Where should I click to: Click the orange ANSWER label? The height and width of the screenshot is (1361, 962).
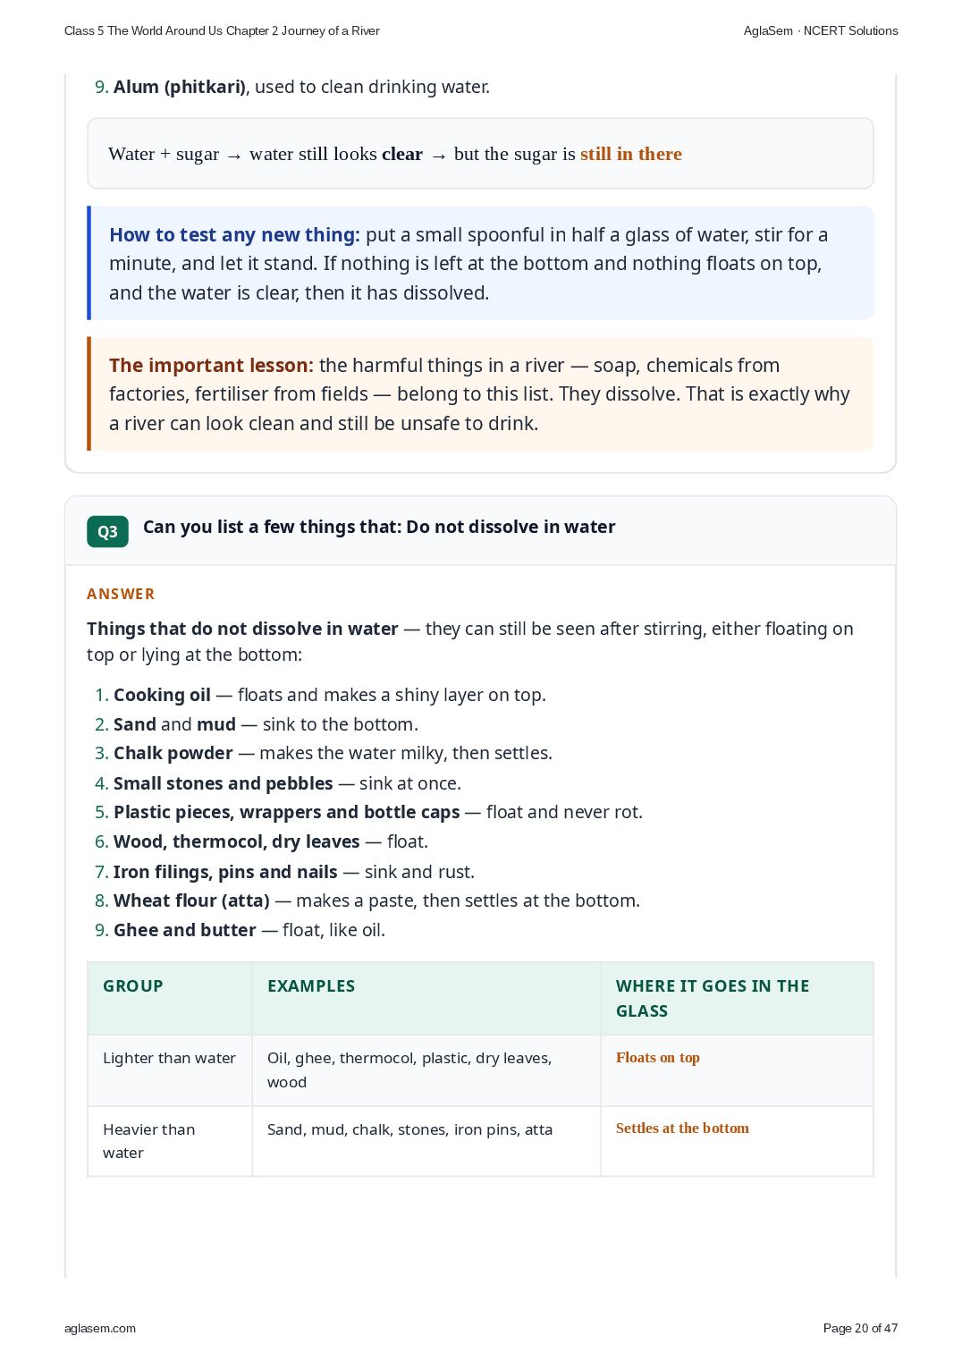(121, 594)
